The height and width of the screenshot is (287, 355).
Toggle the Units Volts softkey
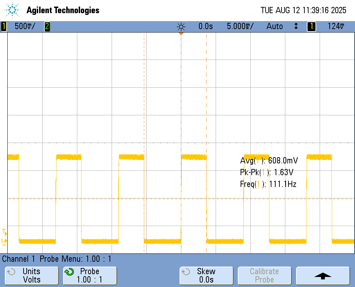click(32, 276)
